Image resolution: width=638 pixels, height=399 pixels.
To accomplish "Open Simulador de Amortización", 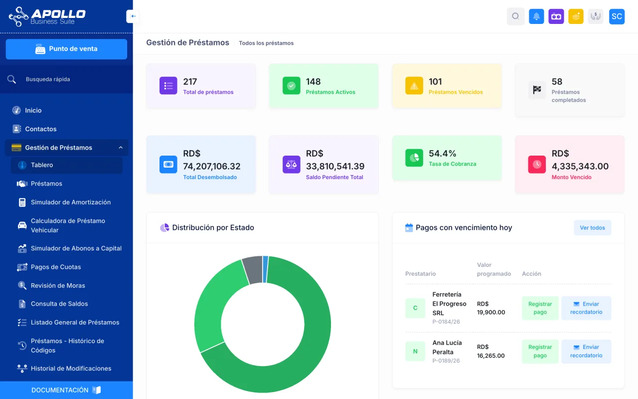I will pyautogui.click(x=66, y=202).
